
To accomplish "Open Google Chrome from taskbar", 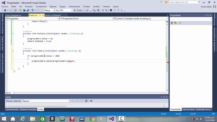I will 92,119.
